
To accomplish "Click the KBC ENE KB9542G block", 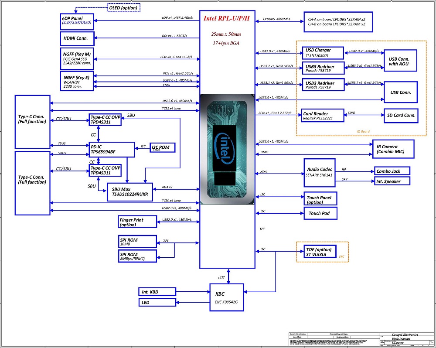I will pos(226,297).
